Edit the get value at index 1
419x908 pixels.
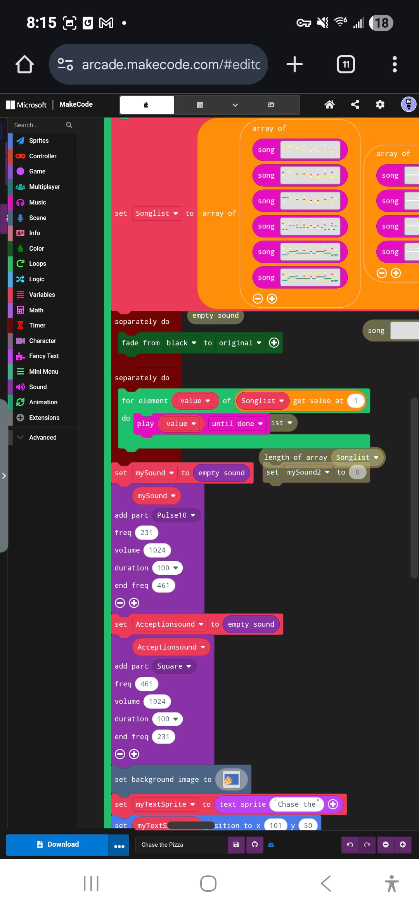pos(356,400)
